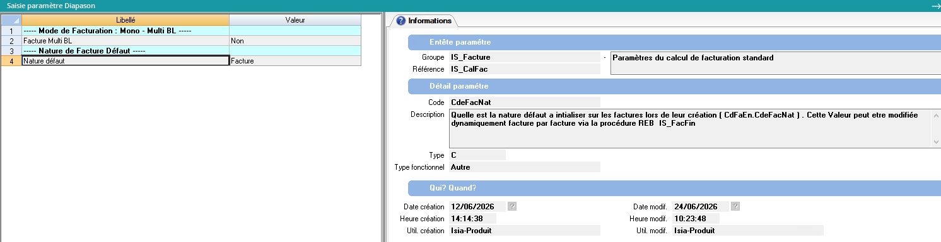Click the help icon beside Date modif.

coord(735,206)
